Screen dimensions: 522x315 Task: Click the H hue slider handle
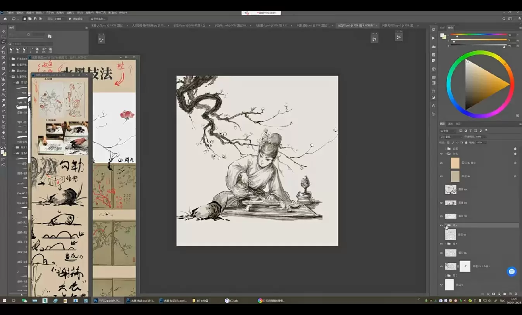(457, 36)
